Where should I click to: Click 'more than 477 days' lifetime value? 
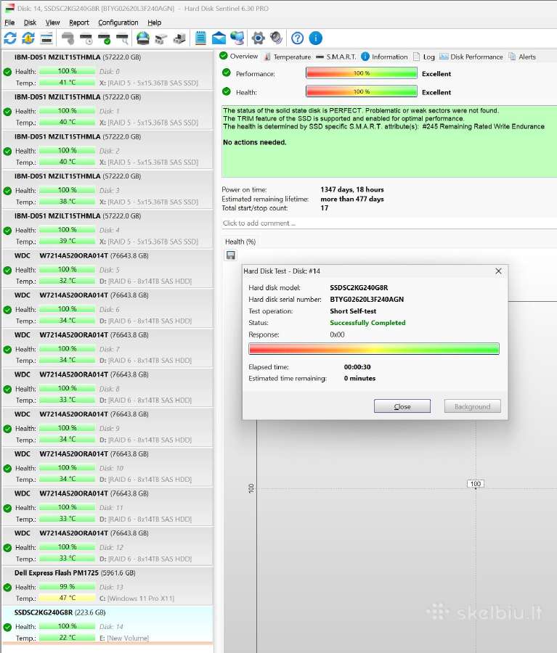click(352, 199)
